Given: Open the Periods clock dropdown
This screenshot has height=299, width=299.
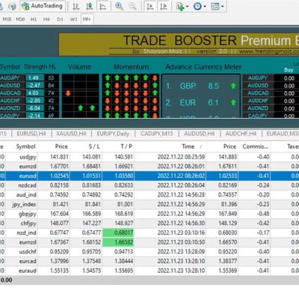Looking at the screenshot, I should pos(200,7).
